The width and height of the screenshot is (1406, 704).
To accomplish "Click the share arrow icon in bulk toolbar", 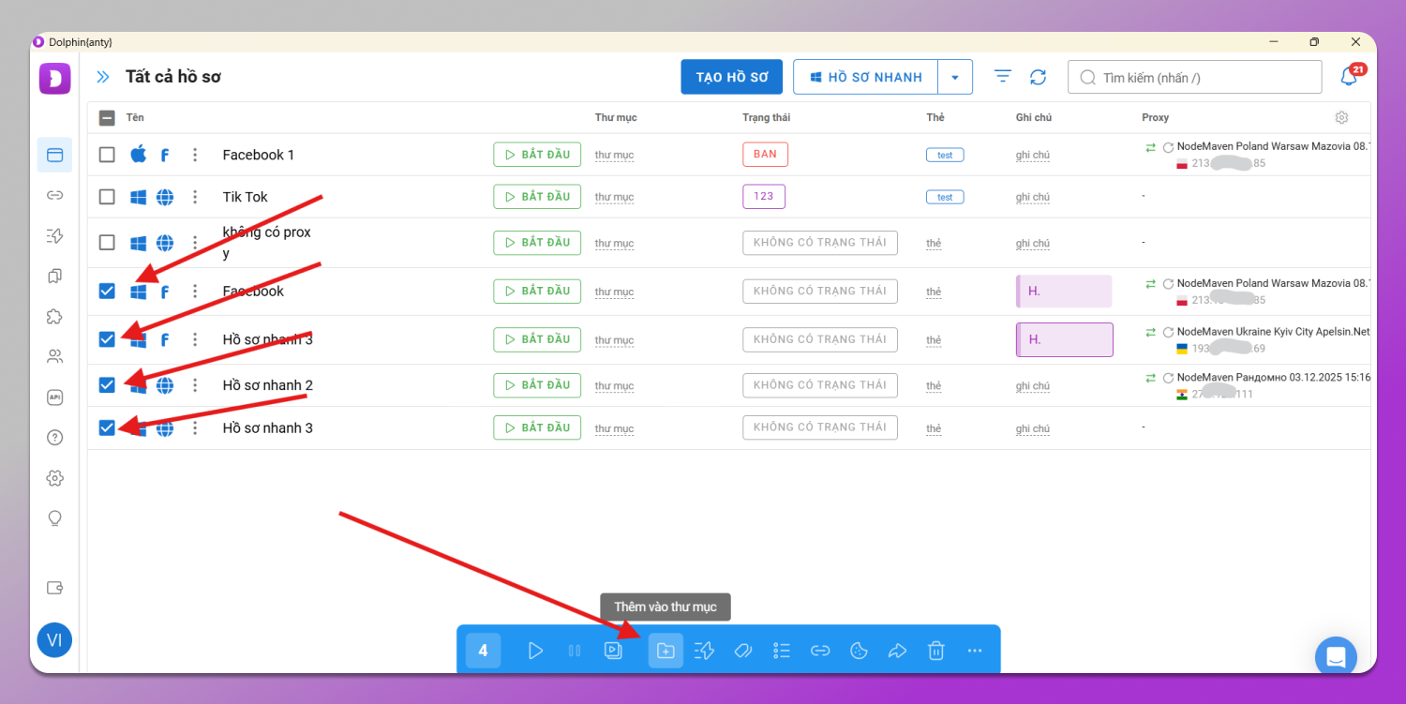I will tap(897, 651).
